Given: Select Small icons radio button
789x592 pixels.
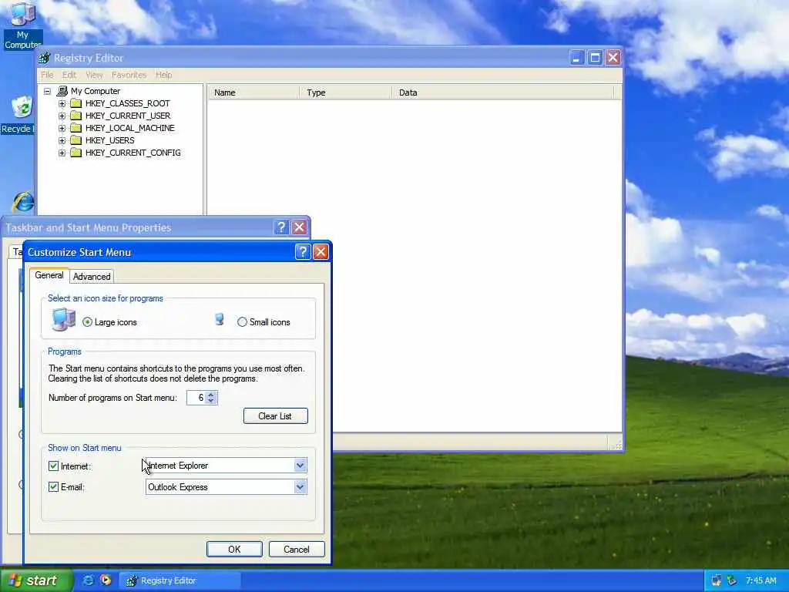Looking at the screenshot, I should pyautogui.click(x=242, y=322).
